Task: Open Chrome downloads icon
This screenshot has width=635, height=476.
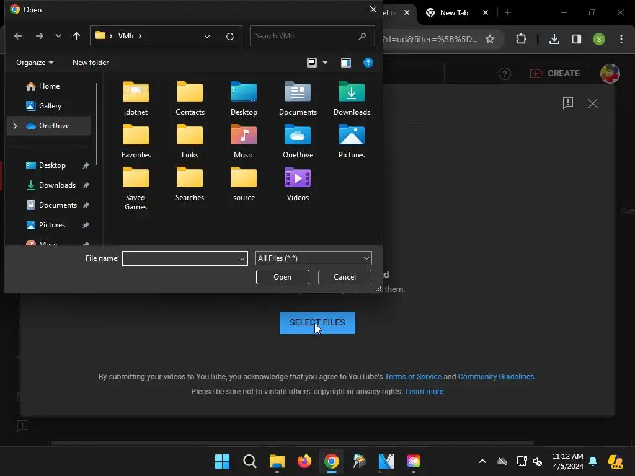Action: pyautogui.click(x=554, y=39)
